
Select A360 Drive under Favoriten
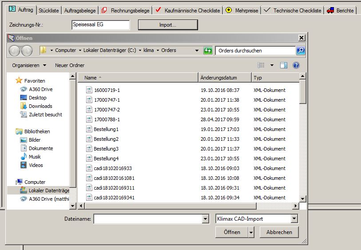pyautogui.click(x=40, y=89)
